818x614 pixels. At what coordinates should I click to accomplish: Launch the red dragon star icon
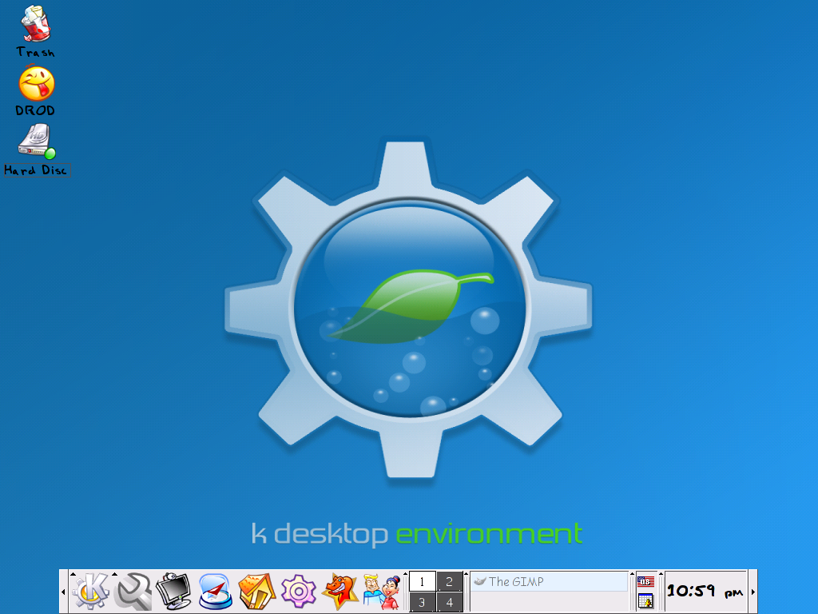(340, 592)
